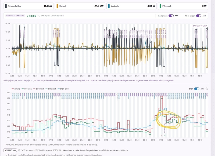Click the 0 kW axis label
The height and width of the screenshot is (156, 215).
pyautogui.click(x=8, y=48)
